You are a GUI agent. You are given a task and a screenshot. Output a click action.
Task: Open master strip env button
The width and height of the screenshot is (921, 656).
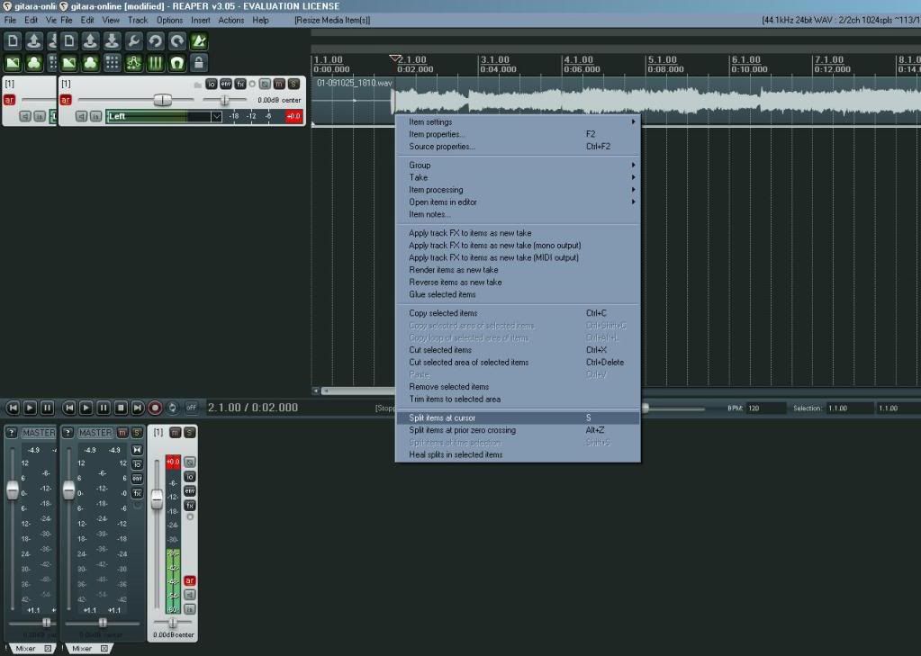tap(137, 479)
